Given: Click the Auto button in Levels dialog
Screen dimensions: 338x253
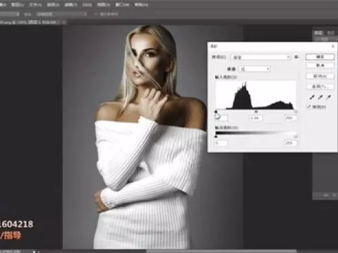Looking at the screenshot, I should pos(320,76).
